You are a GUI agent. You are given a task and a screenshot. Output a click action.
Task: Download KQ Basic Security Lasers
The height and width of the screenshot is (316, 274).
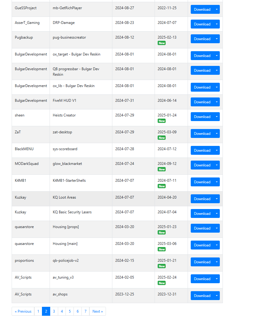click(202, 214)
